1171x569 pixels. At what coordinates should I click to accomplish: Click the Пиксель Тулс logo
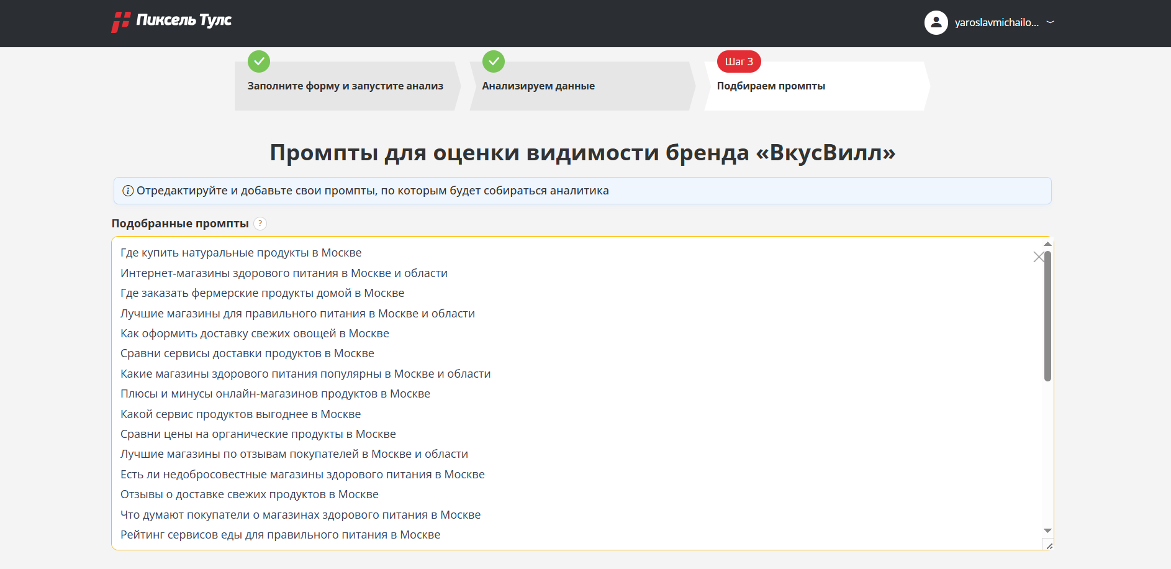[x=171, y=22]
